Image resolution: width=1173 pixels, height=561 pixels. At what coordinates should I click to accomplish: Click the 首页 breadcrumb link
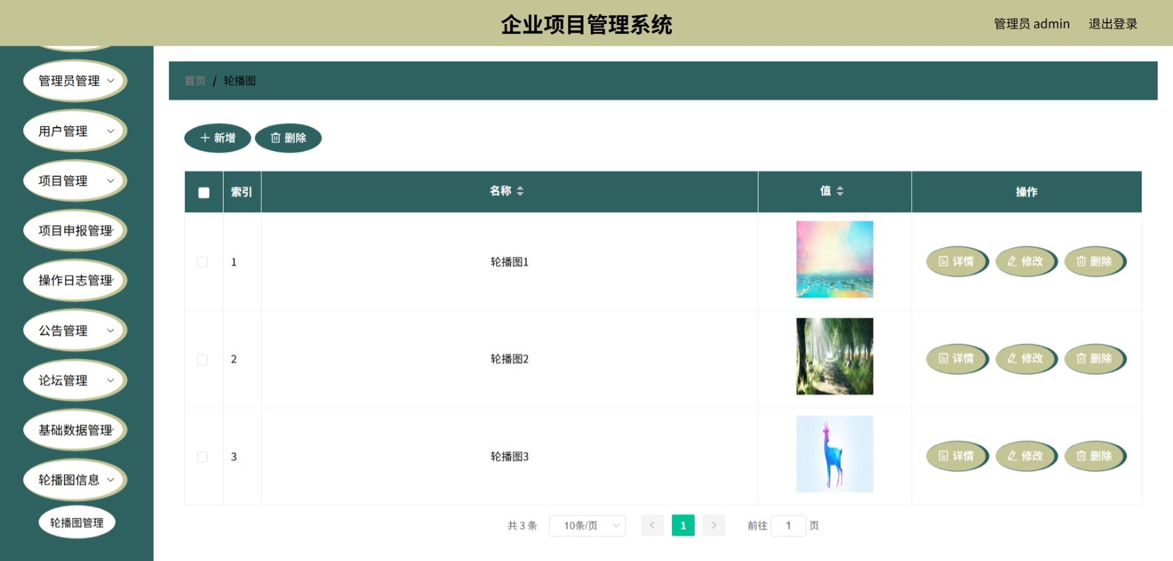(x=195, y=81)
